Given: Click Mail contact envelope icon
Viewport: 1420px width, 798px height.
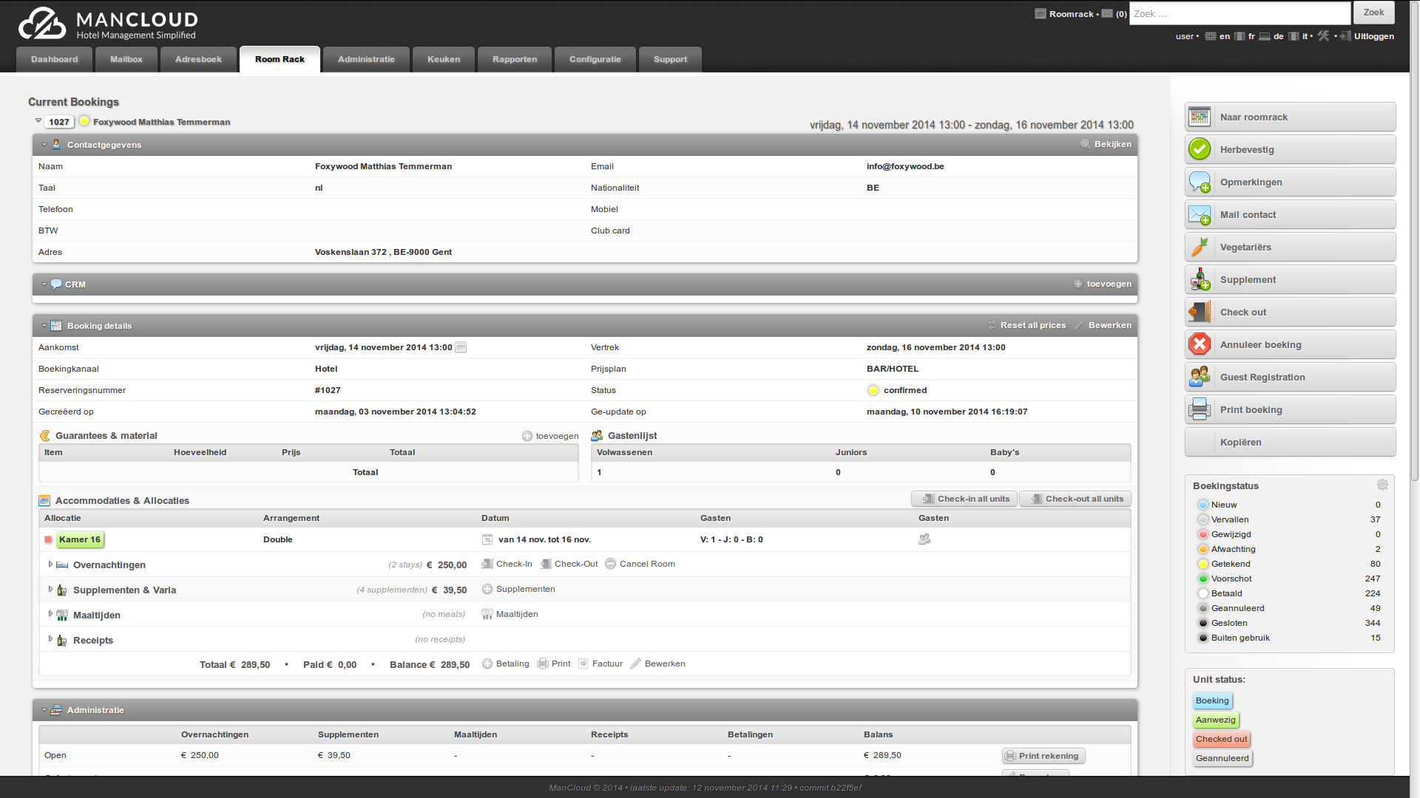Looking at the screenshot, I should pos(1199,214).
